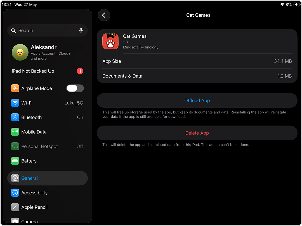Select the Bluetooth icon in sidebar
Image resolution: width=302 pixels, height=226 pixels.
15,117
